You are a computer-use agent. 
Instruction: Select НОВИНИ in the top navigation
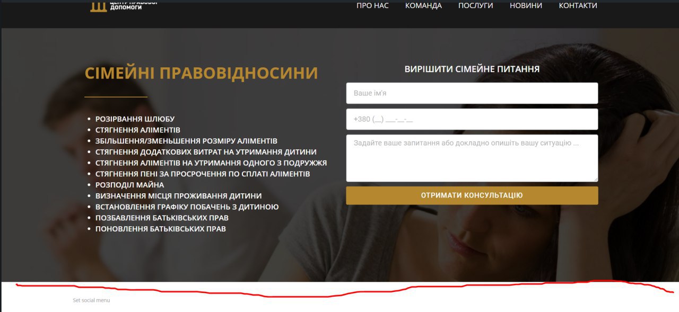pyautogui.click(x=526, y=6)
